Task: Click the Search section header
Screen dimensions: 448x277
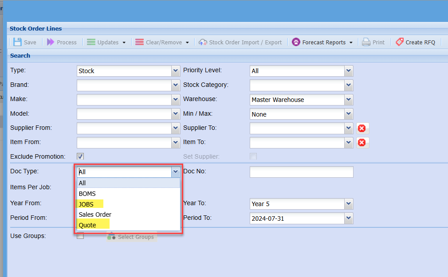Action: [20, 56]
